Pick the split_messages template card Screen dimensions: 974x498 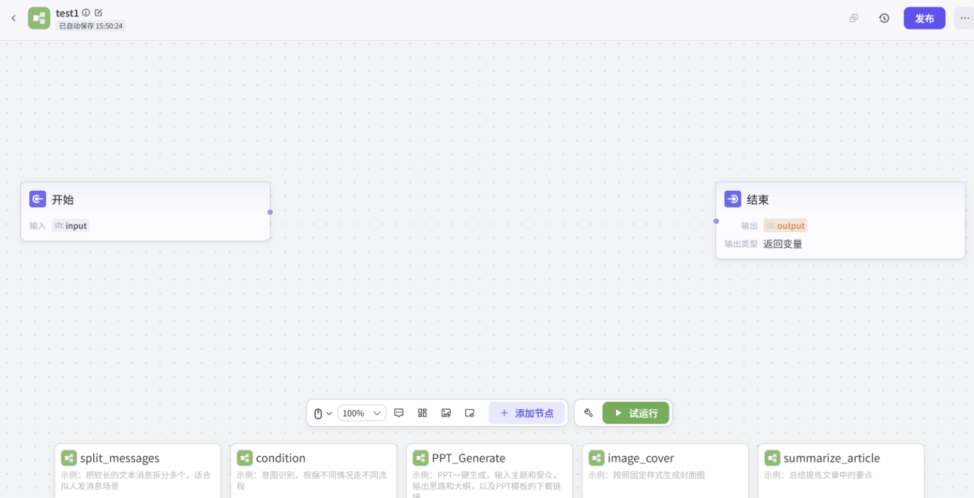click(x=137, y=467)
